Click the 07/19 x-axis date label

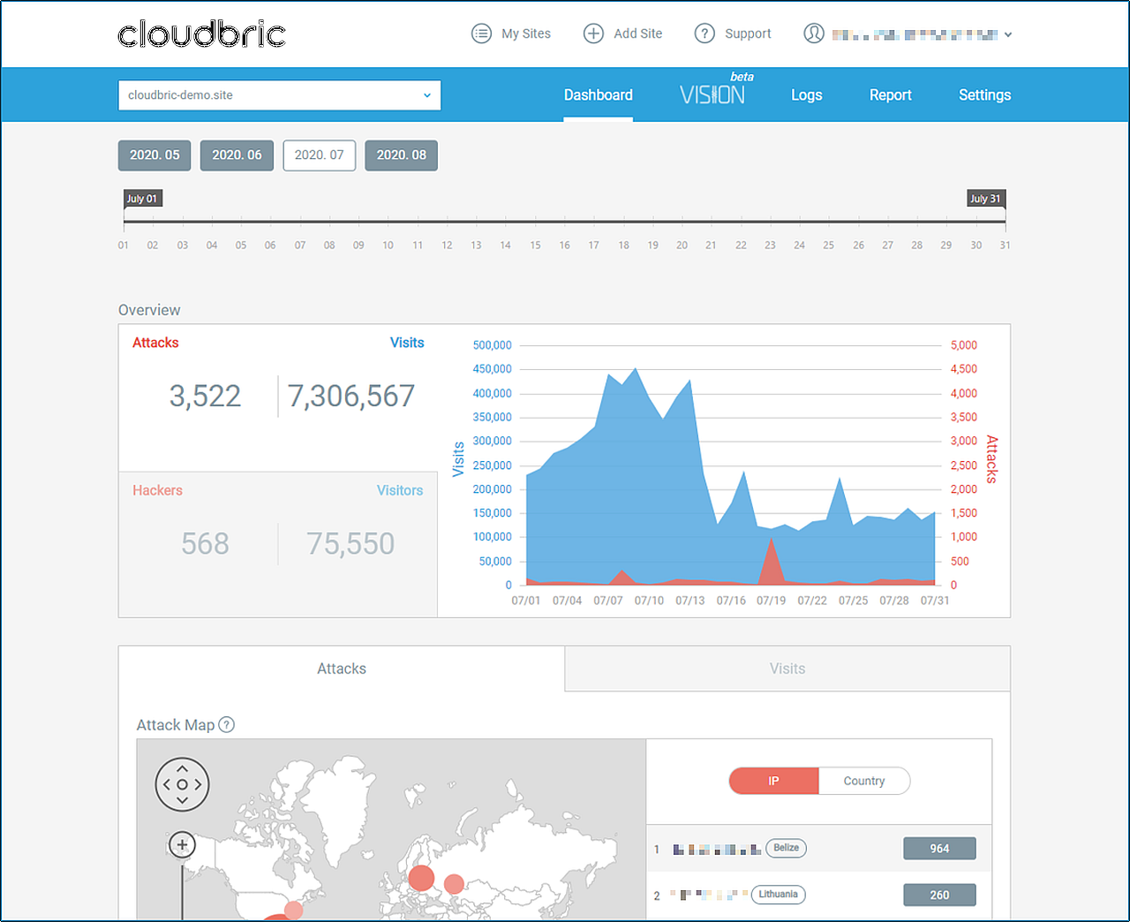(771, 601)
